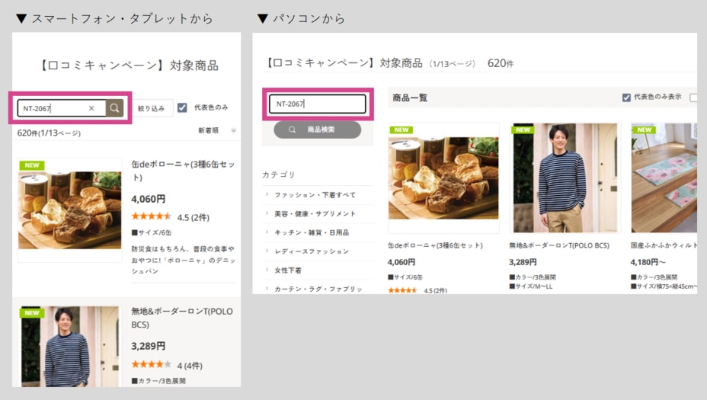Tap the 絞り込み filter button
707x400 pixels.
(x=151, y=108)
